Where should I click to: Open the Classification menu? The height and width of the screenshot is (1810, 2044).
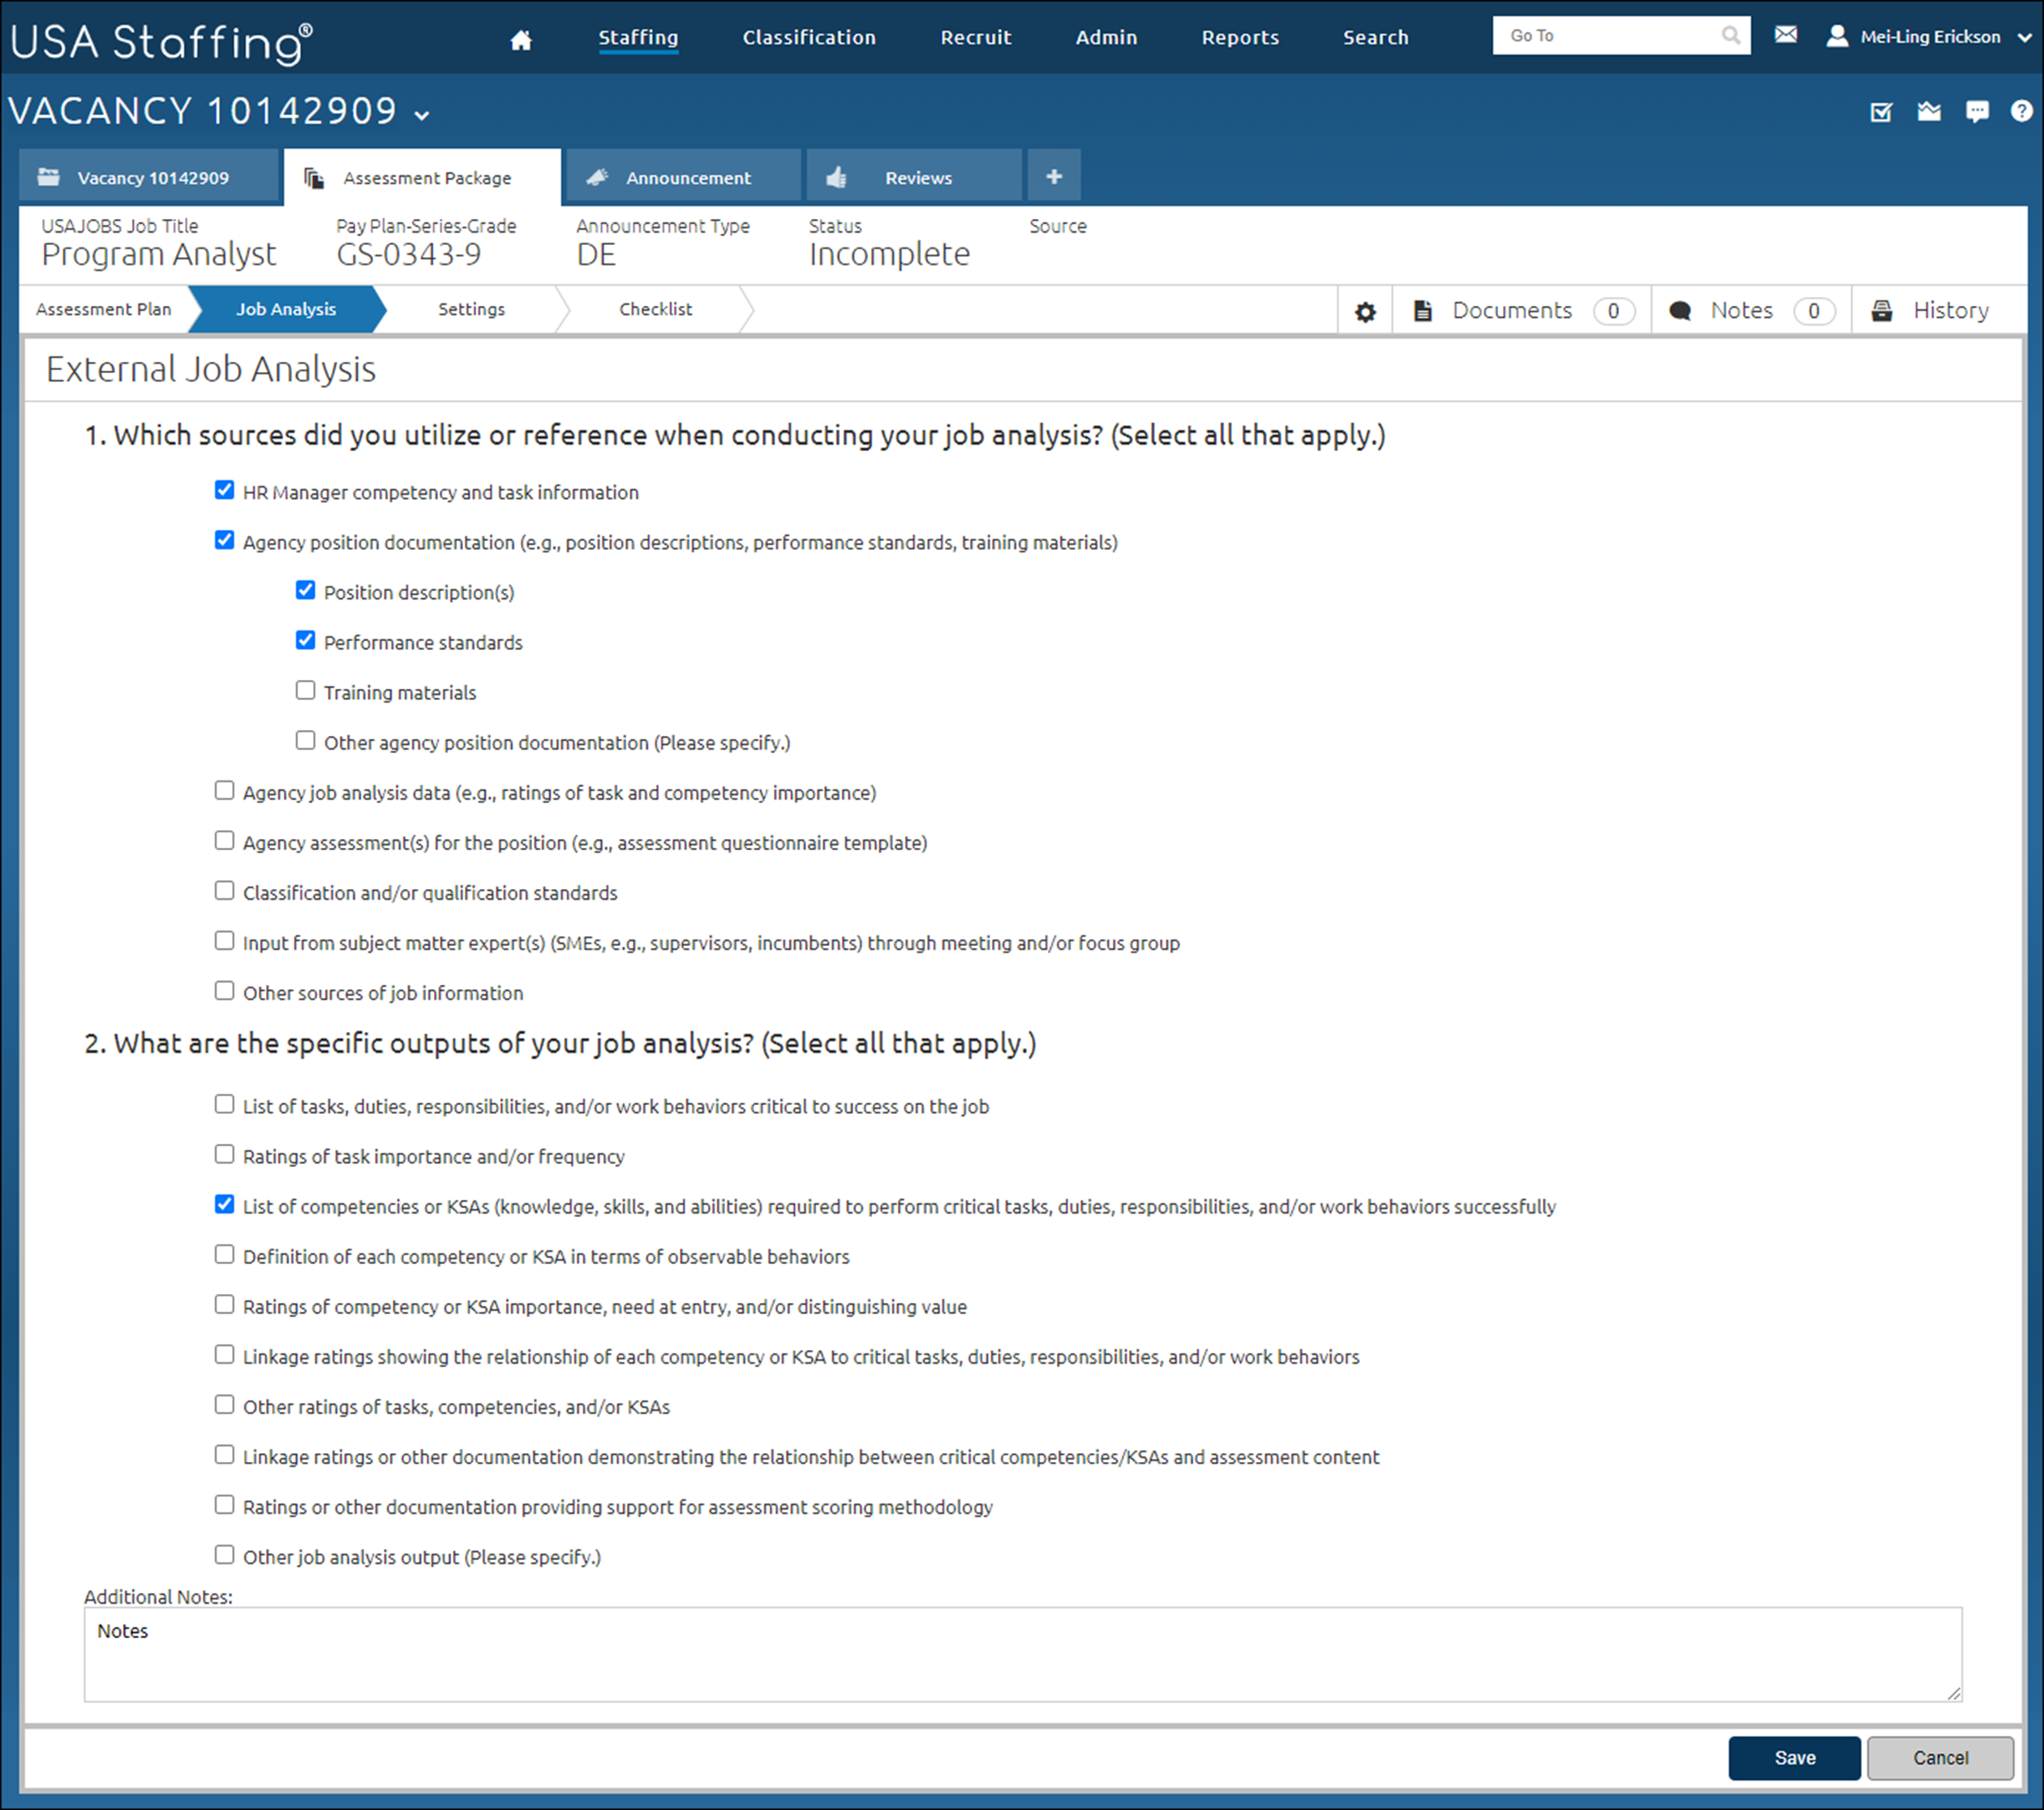click(x=809, y=38)
